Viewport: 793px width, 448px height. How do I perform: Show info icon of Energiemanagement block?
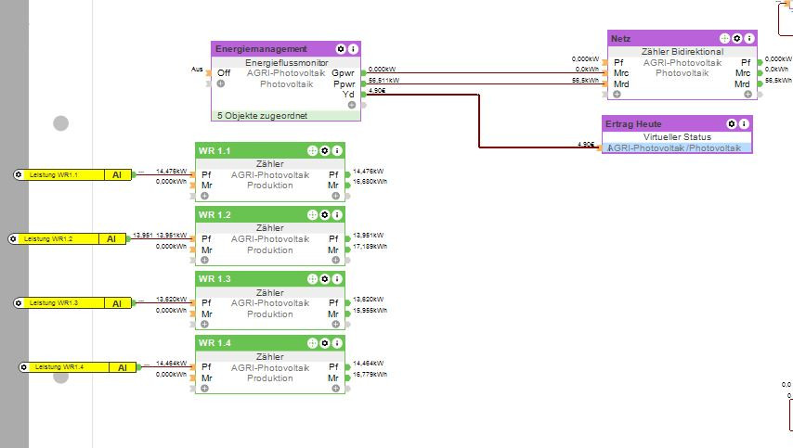[353, 49]
